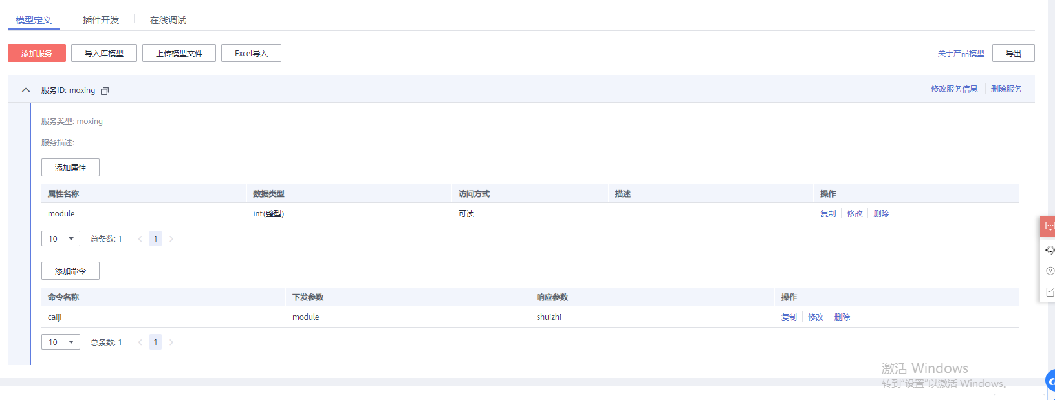
Task: Click the 添加服务 button
Action: (37, 53)
